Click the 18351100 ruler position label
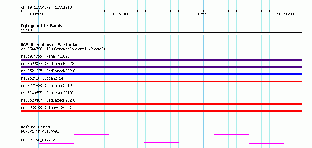This screenshot has height=148, width=312. click(x=203, y=14)
